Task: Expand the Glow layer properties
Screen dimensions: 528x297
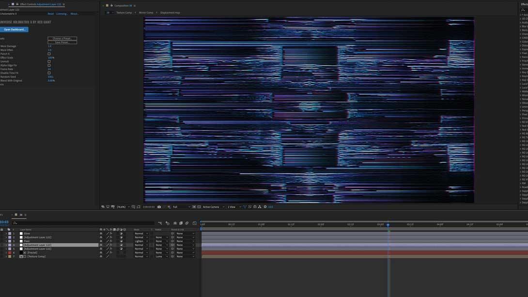Action: coord(6,234)
